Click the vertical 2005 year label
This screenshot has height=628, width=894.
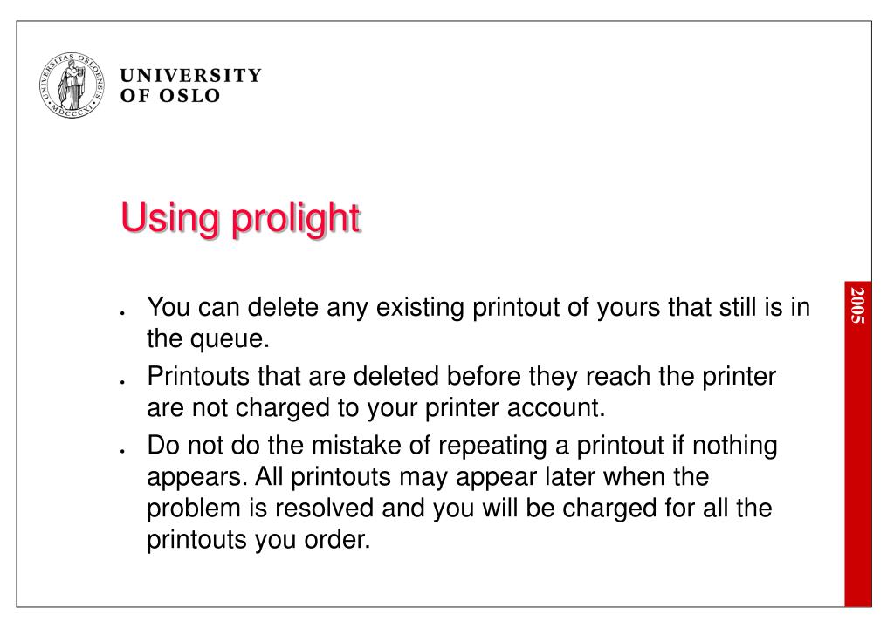(857, 306)
